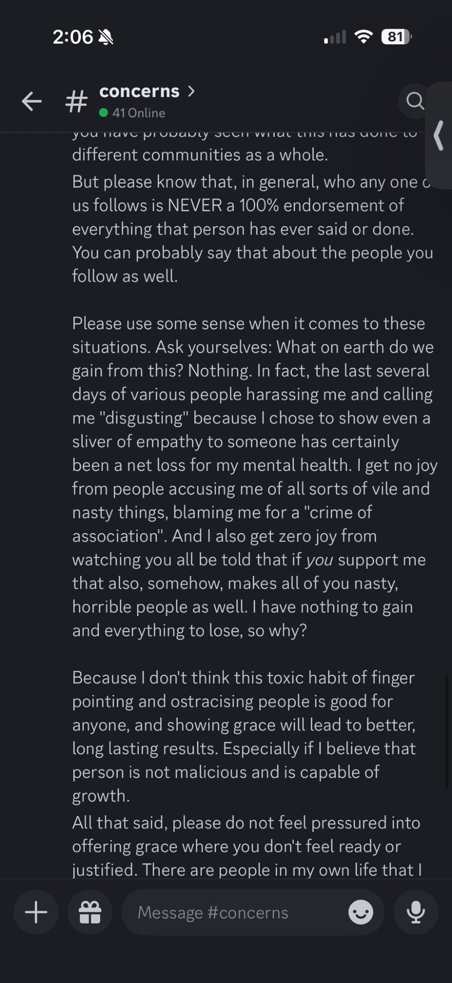Focus the Message #concerns input field
Screen dimensions: 452x983
point(236,912)
